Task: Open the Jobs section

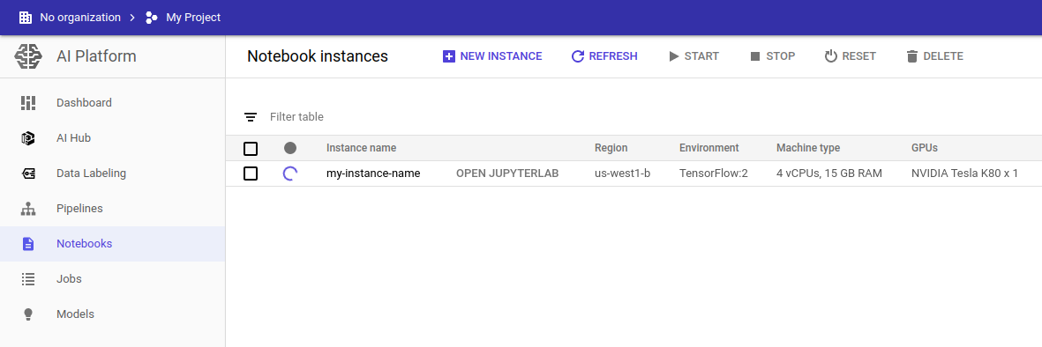Action: coord(113,278)
